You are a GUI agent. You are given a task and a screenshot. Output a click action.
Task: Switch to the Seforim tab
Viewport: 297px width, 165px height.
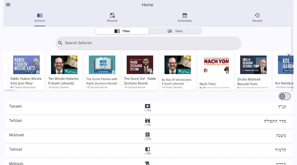click(40, 18)
